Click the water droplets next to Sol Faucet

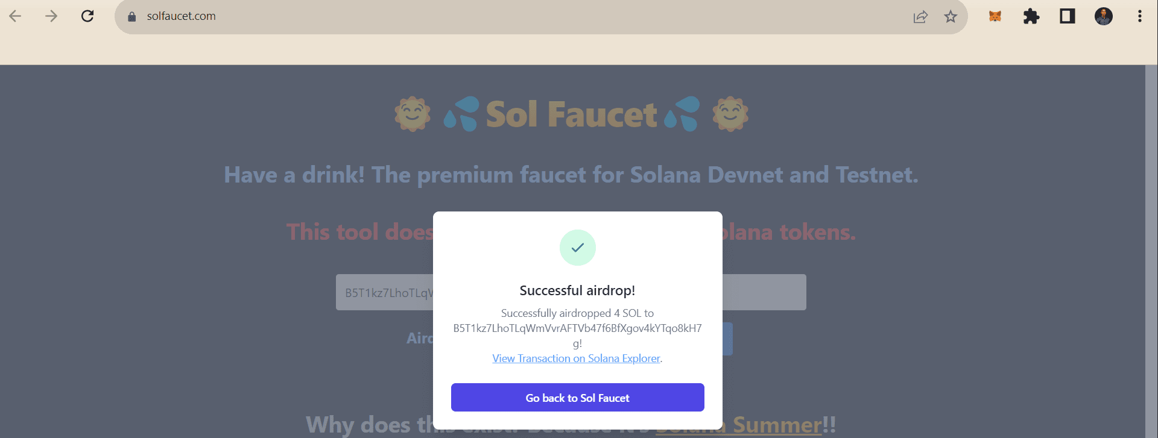pos(461,113)
